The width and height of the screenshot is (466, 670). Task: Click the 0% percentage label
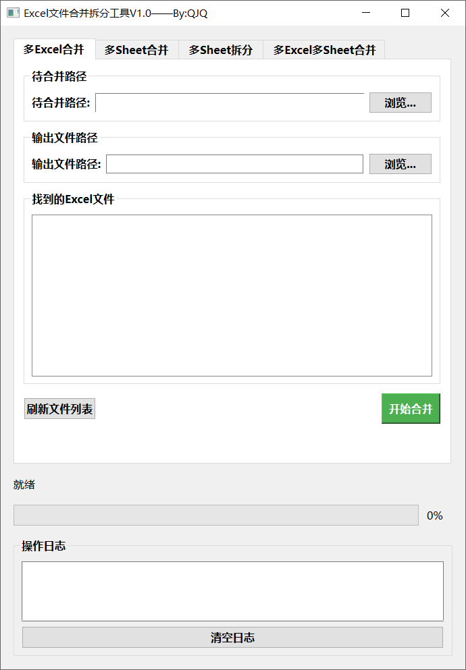coord(435,515)
